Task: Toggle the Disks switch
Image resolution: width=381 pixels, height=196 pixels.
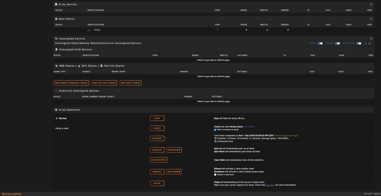Action: (320, 43)
